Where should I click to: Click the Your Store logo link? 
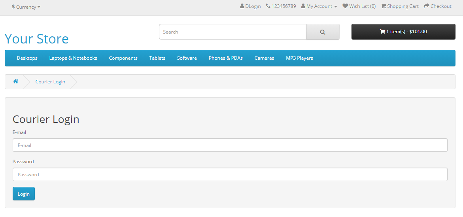(x=37, y=39)
